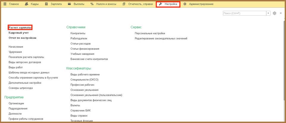
Task: Click the hamburger icon beside Главное
Action: 5,4
